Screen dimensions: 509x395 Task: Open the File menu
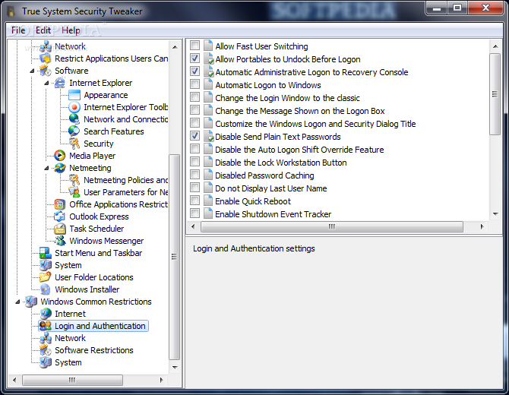[18, 30]
